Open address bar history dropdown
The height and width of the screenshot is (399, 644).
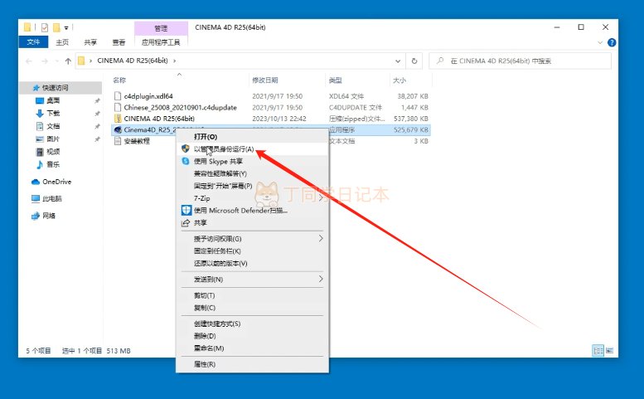point(398,61)
